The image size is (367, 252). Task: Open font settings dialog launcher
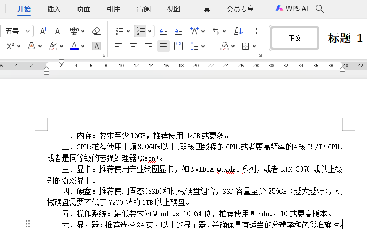tap(104, 55)
